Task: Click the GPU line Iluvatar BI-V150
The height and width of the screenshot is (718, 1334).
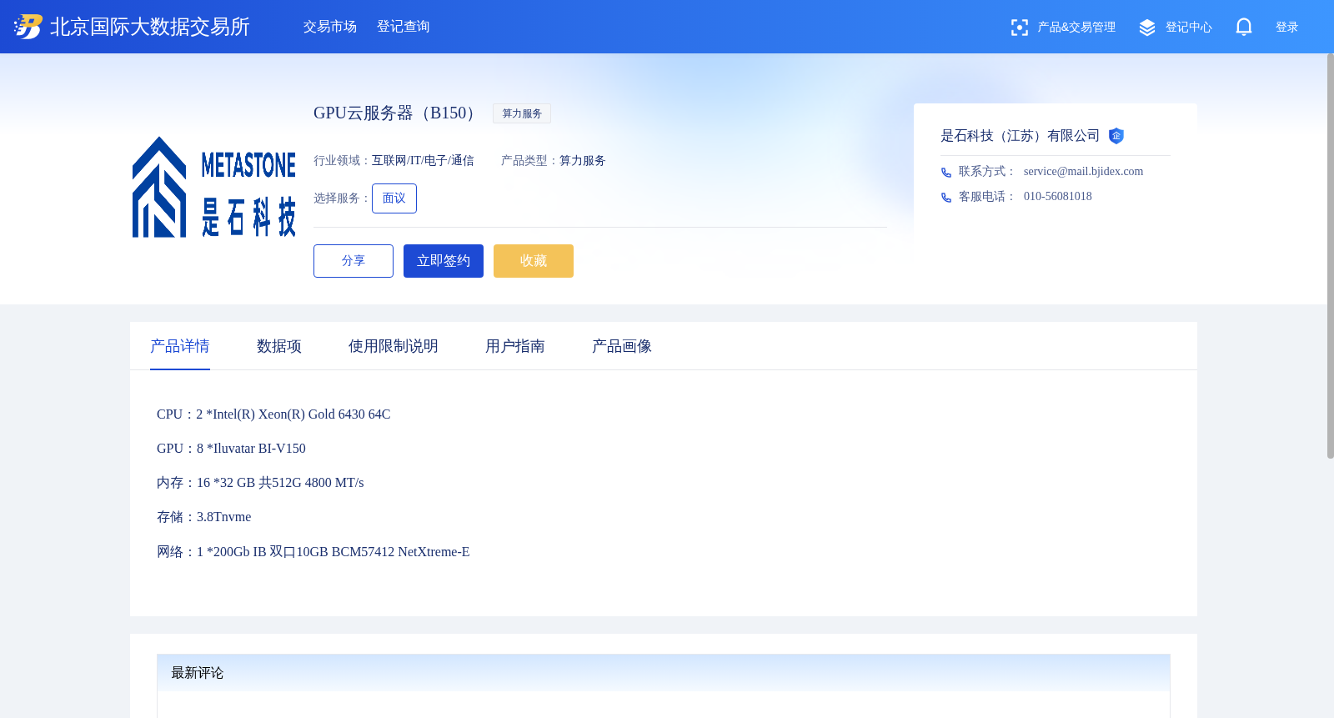Action: (231, 449)
